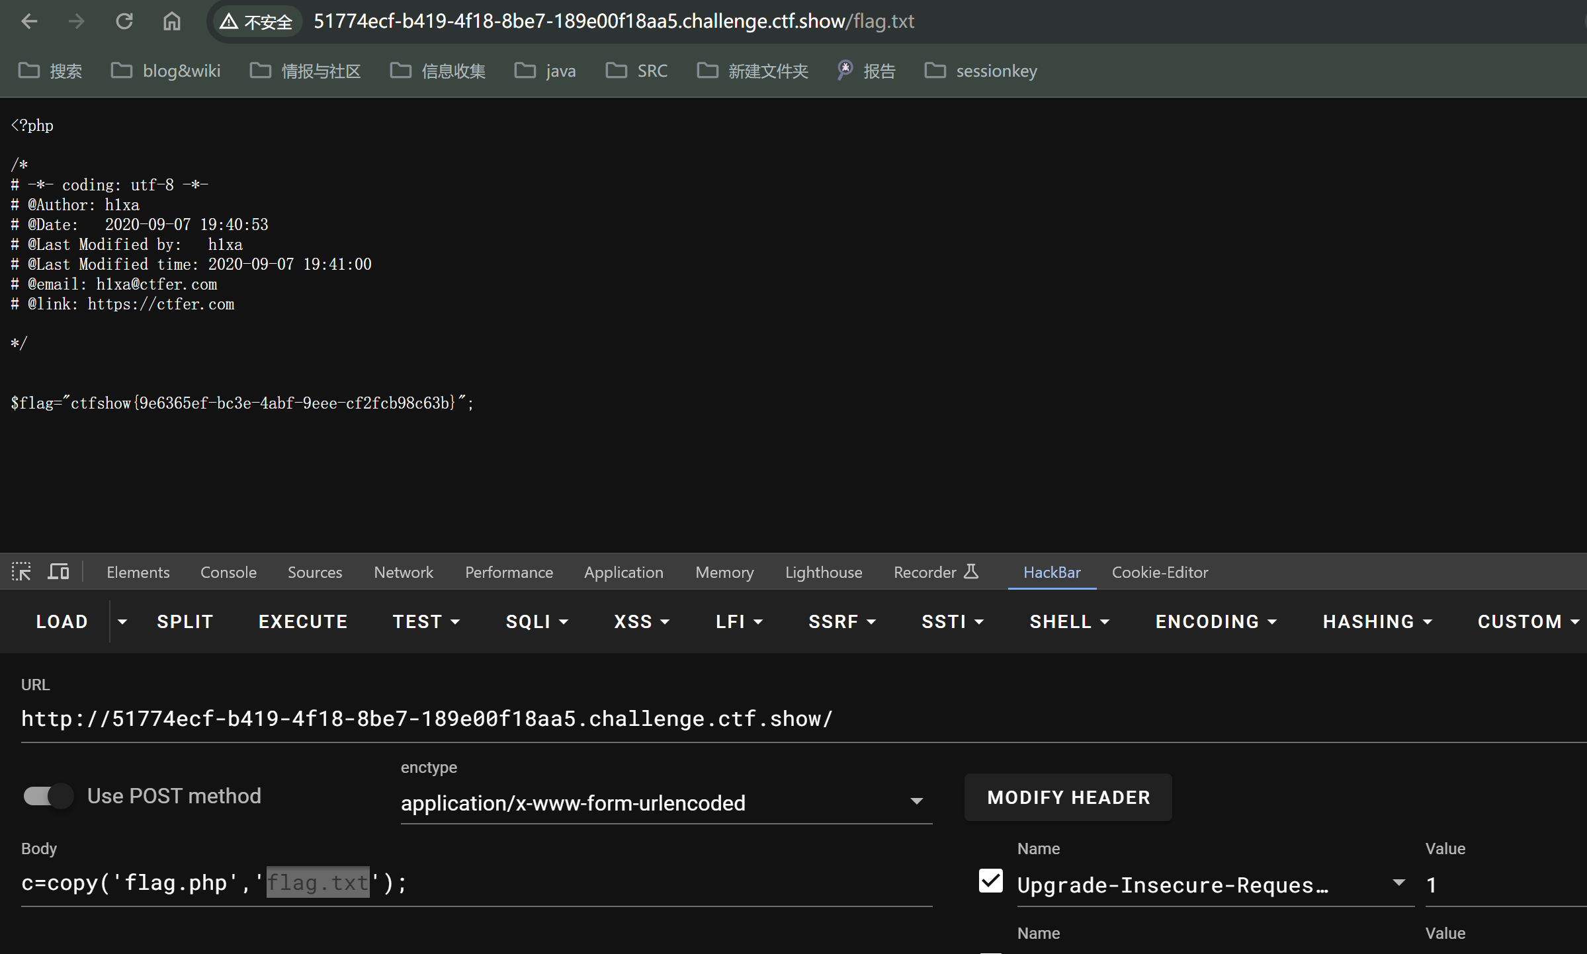1587x954 pixels.
Task: Open the LFI dropdown menu
Action: [x=739, y=621]
